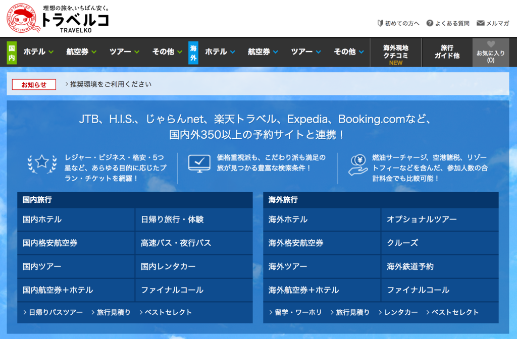Click the mail magazine envelope icon

(x=481, y=23)
